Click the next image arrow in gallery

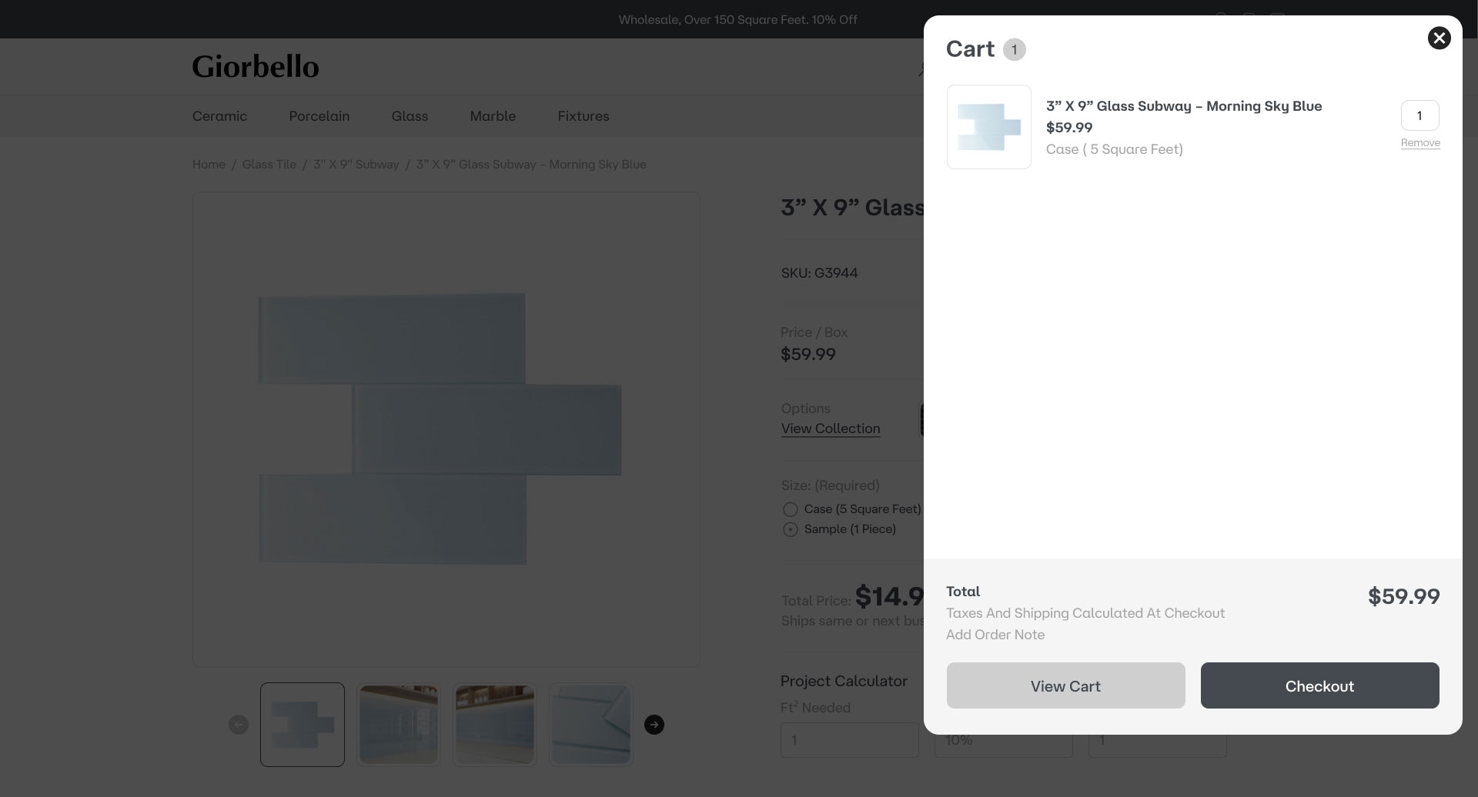coord(654,725)
